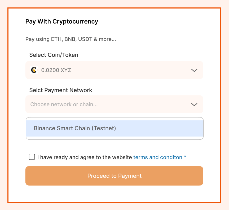Click the Pay With Cryptocurrency heading
The width and height of the screenshot is (229, 210).
click(x=62, y=22)
